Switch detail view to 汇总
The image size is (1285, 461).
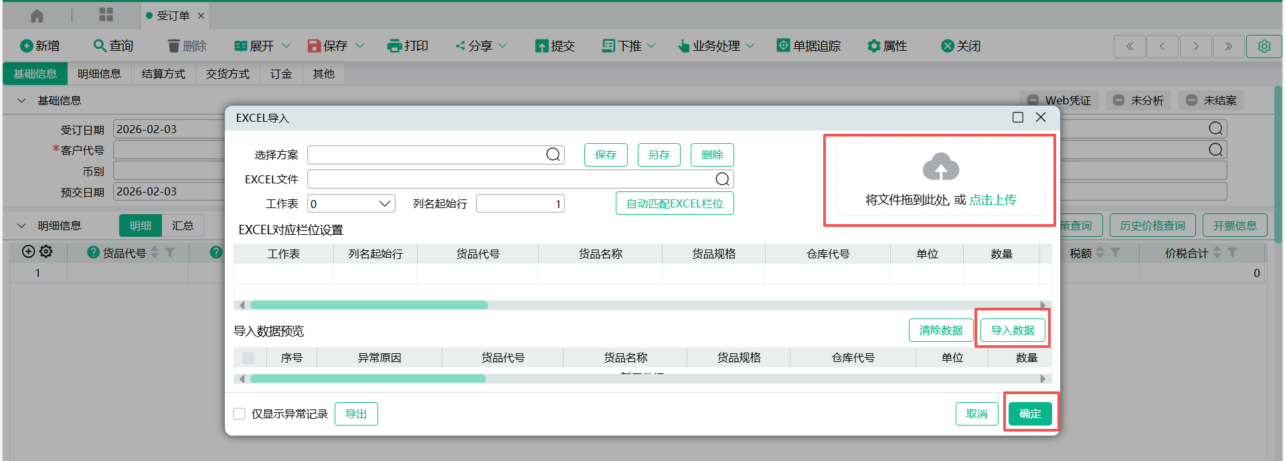(x=183, y=225)
